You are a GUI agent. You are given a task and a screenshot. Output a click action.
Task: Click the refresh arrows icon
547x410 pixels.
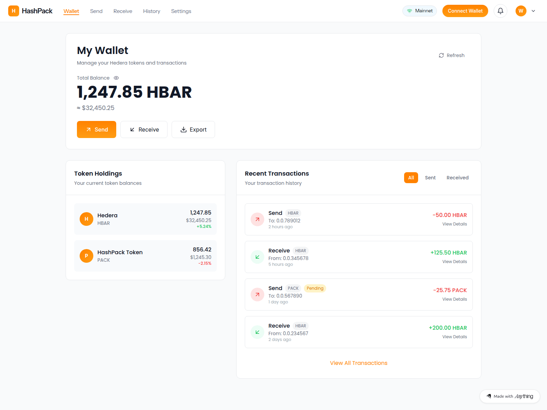pos(441,55)
